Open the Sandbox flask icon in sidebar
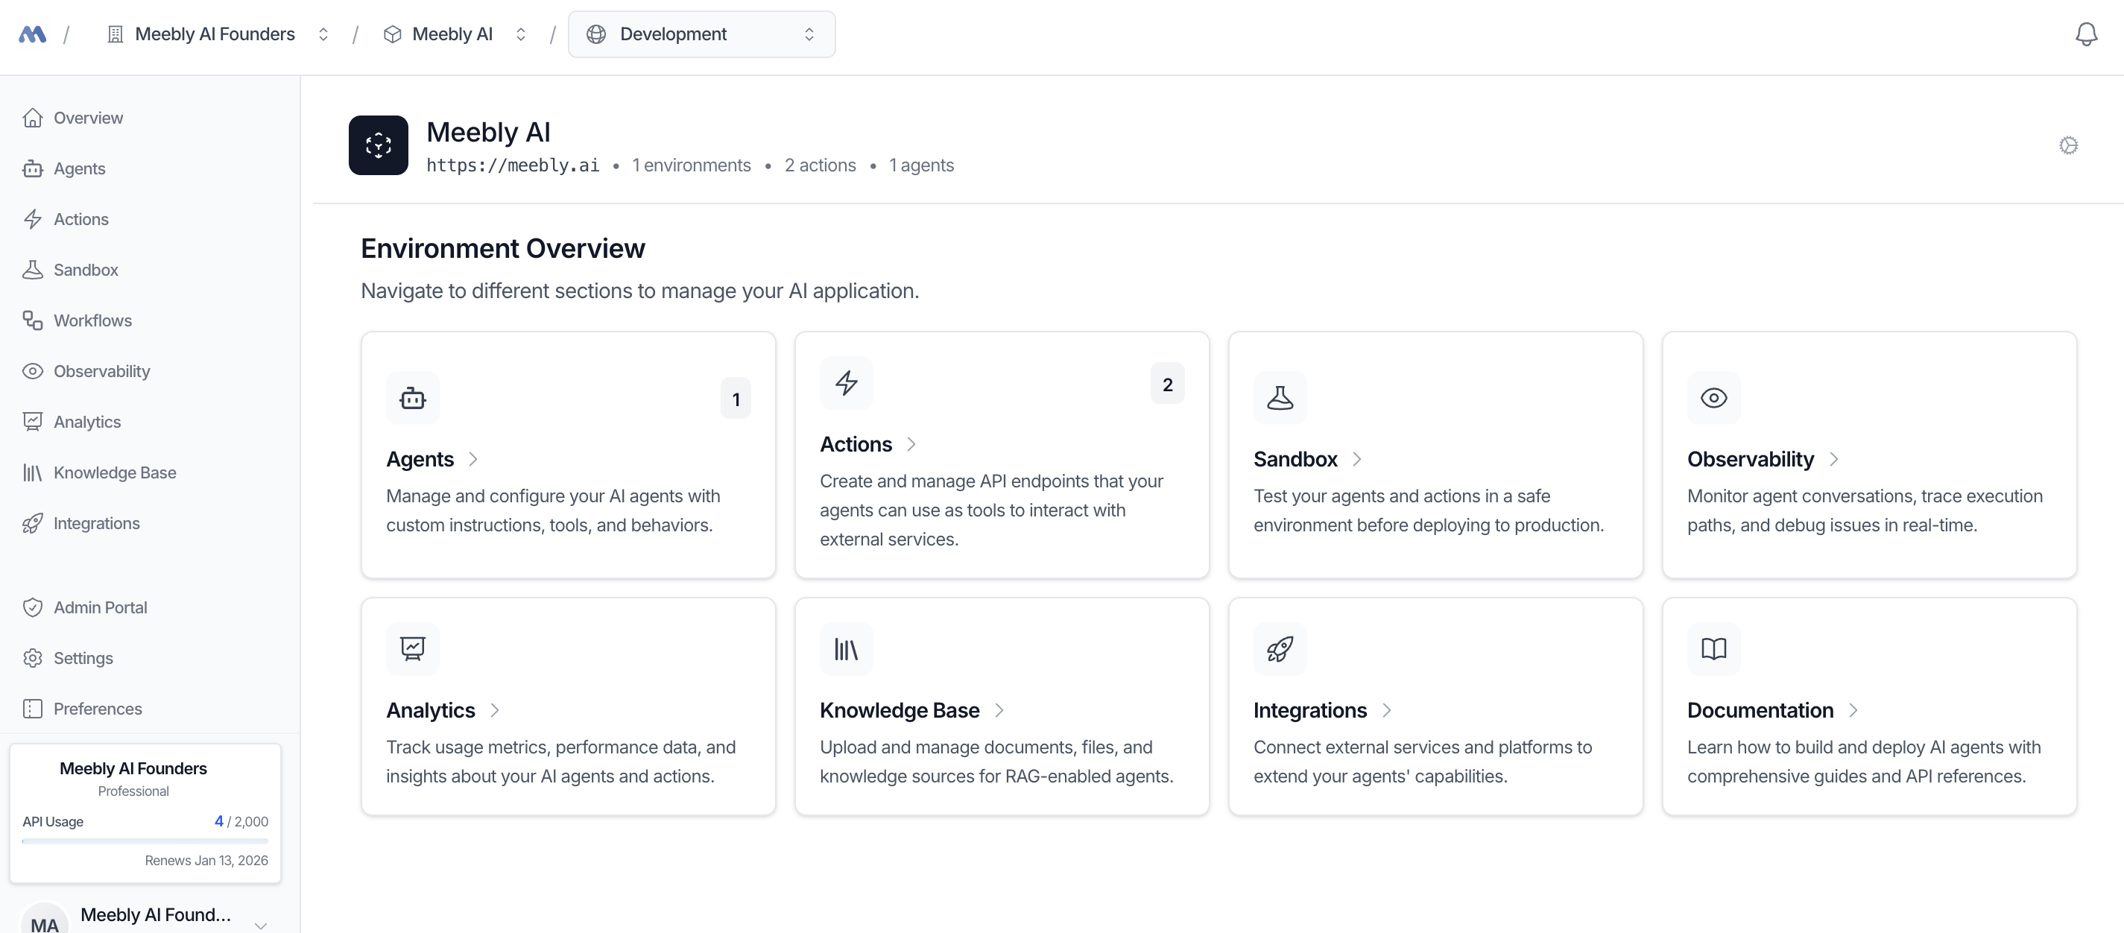Screen dimensions: 2124x933 click(x=33, y=270)
